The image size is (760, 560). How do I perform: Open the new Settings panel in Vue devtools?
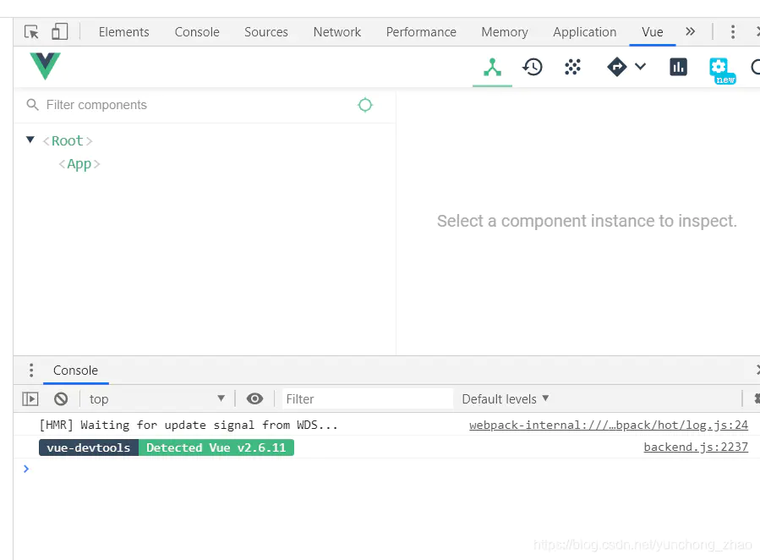point(719,66)
